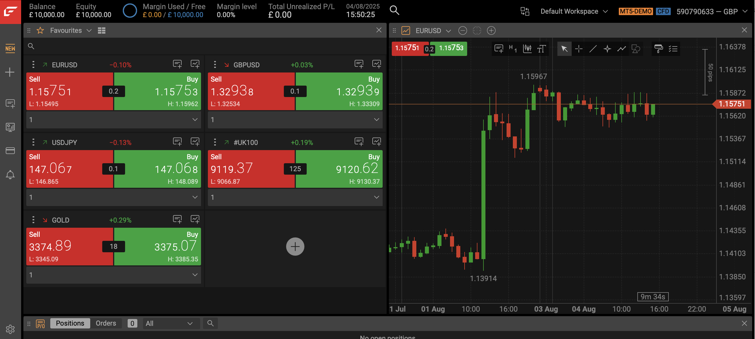Open new order for EURUSD tile
Screen dimensions: 755x339
(177, 64)
